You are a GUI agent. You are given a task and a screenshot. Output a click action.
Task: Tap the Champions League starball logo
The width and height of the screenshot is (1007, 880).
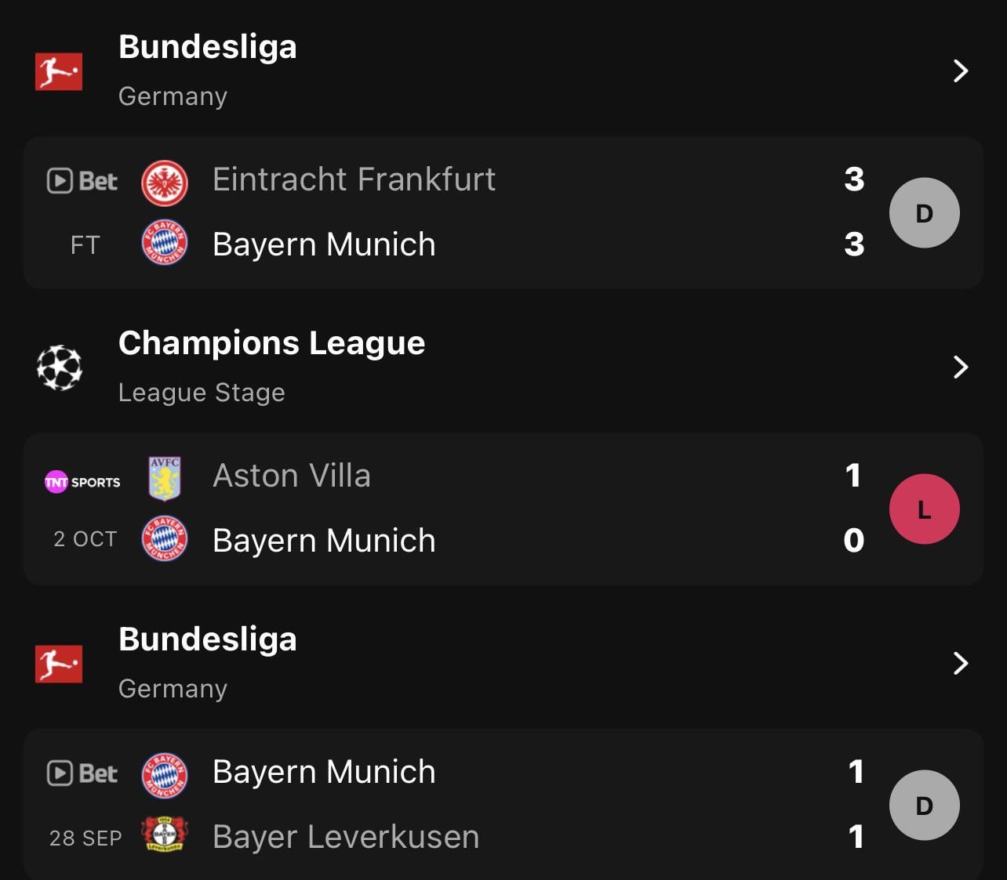click(x=60, y=368)
